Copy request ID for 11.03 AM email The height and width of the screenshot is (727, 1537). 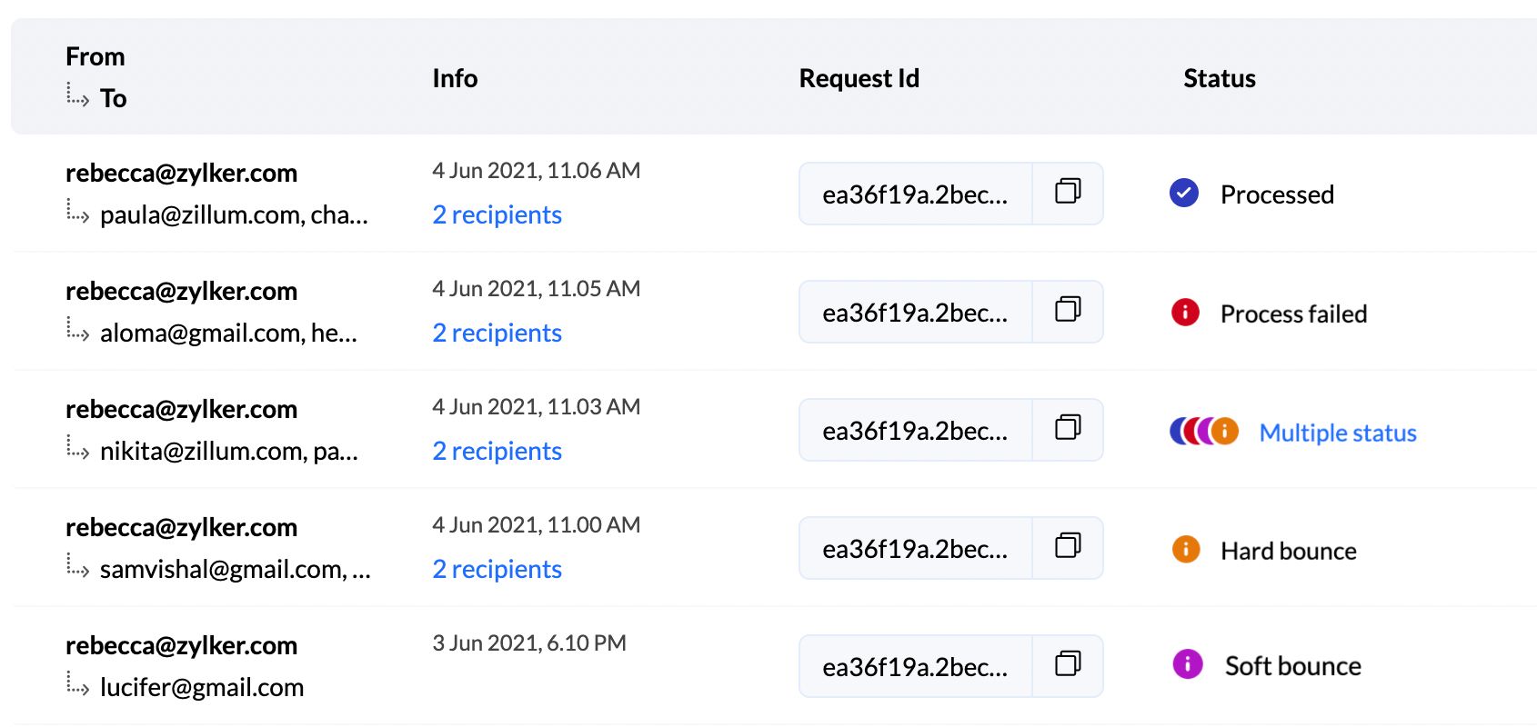coord(1068,428)
